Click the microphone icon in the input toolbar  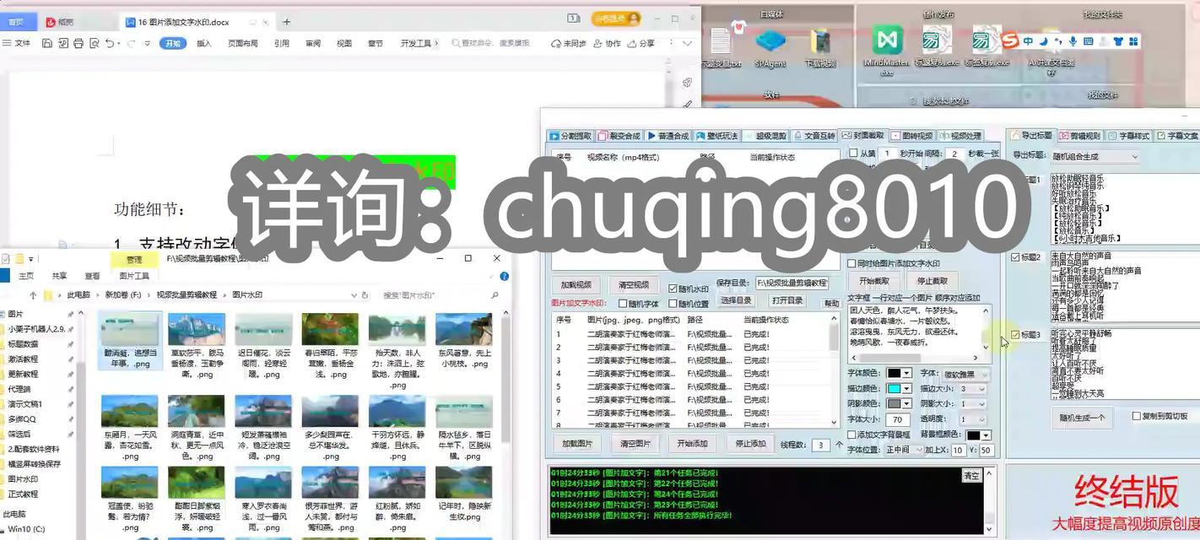coord(1073,40)
